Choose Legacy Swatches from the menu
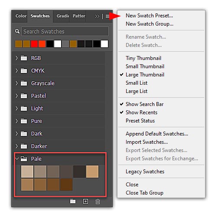The height and width of the screenshot is (215, 215). pyautogui.click(x=145, y=172)
